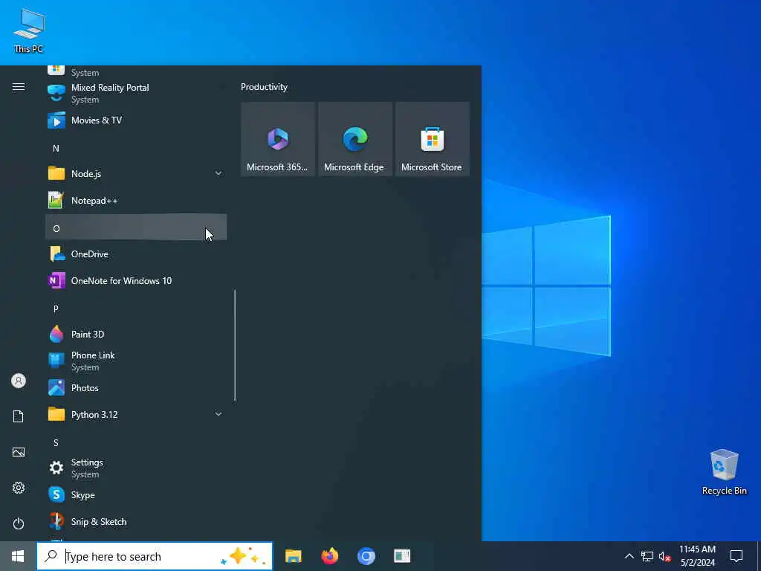Open OneDrive in the app list
Image resolution: width=761 pixels, height=571 pixels.
point(136,254)
